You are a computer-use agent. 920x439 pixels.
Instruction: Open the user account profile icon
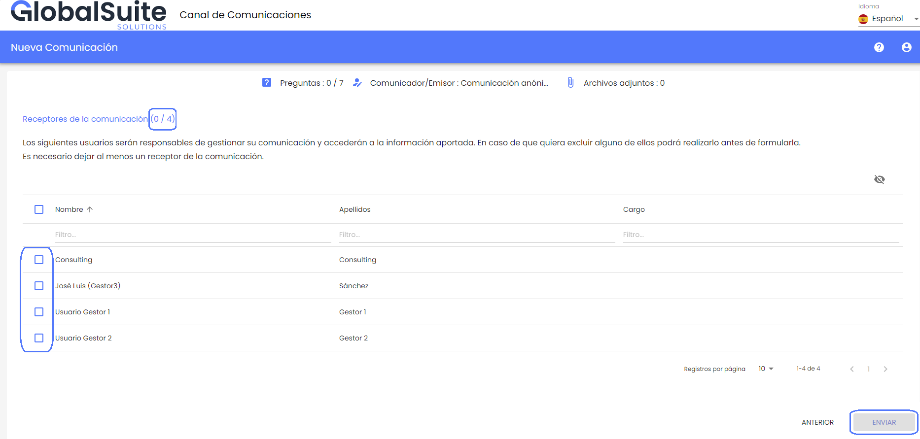(x=906, y=47)
